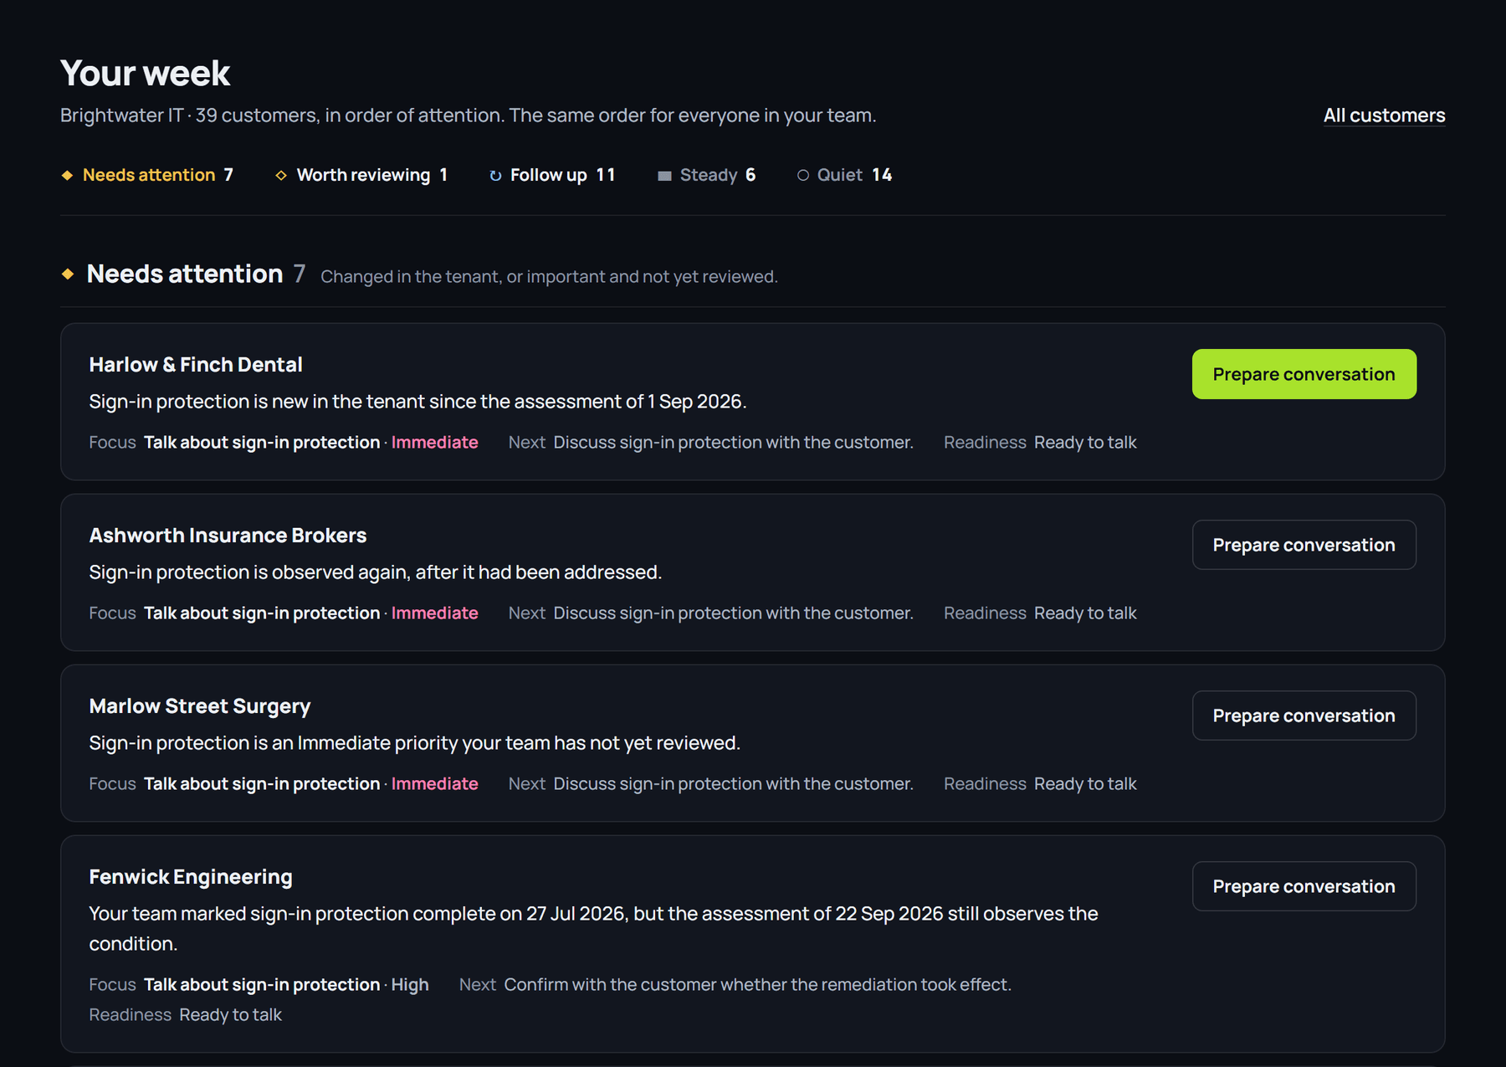Prepare conversation for Ashworth Insurance Brokers
The width and height of the screenshot is (1506, 1067).
[x=1304, y=545]
